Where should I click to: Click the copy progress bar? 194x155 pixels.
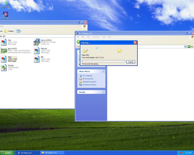click(103, 61)
